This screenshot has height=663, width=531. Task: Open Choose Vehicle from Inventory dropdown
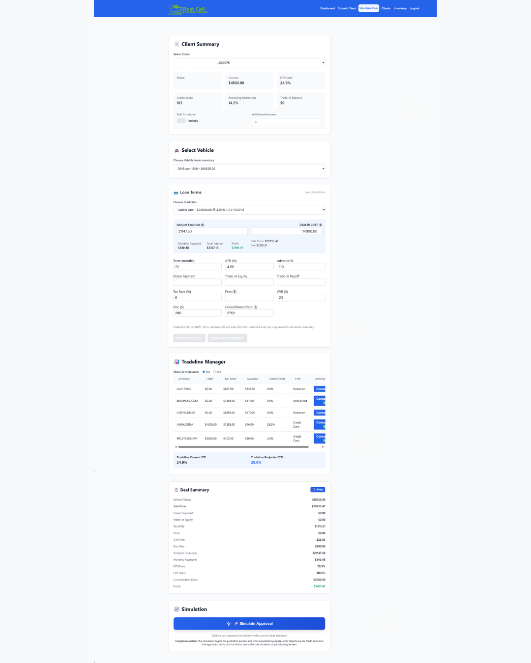pyautogui.click(x=249, y=169)
